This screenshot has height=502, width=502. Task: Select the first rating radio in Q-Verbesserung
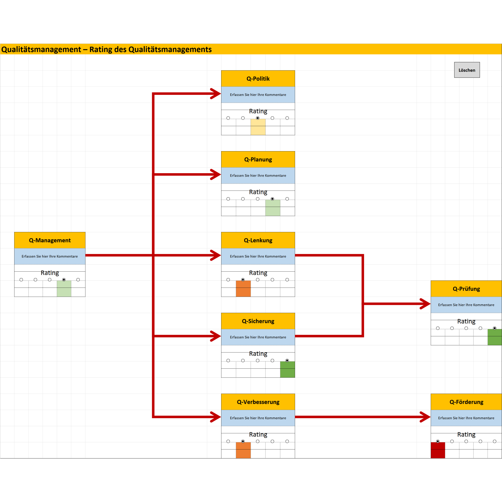point(228,441)
